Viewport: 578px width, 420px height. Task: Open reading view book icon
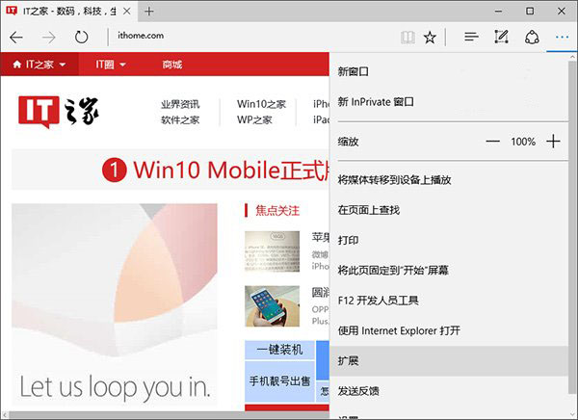(407, 37)
